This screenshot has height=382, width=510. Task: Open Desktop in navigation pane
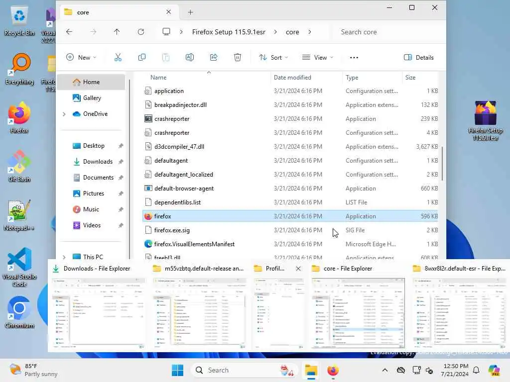tap(91, 146)
